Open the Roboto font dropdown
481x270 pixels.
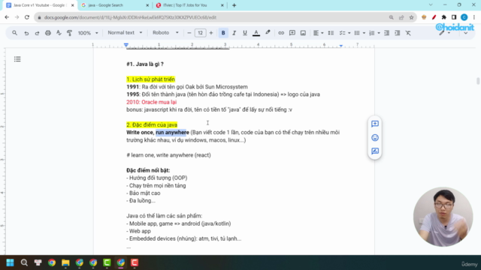[165, 32]
